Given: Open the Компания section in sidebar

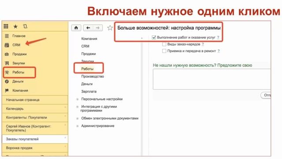Looking at the screenshot, I should pos(20,91).
